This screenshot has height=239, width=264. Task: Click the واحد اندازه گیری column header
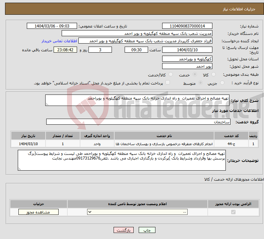tap(97, 136)
